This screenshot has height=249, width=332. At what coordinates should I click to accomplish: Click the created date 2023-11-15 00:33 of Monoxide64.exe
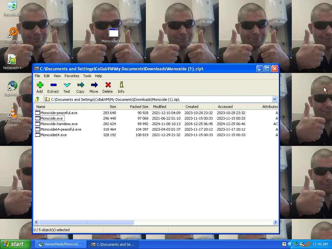pyautogui.click(x=199, y=135)
